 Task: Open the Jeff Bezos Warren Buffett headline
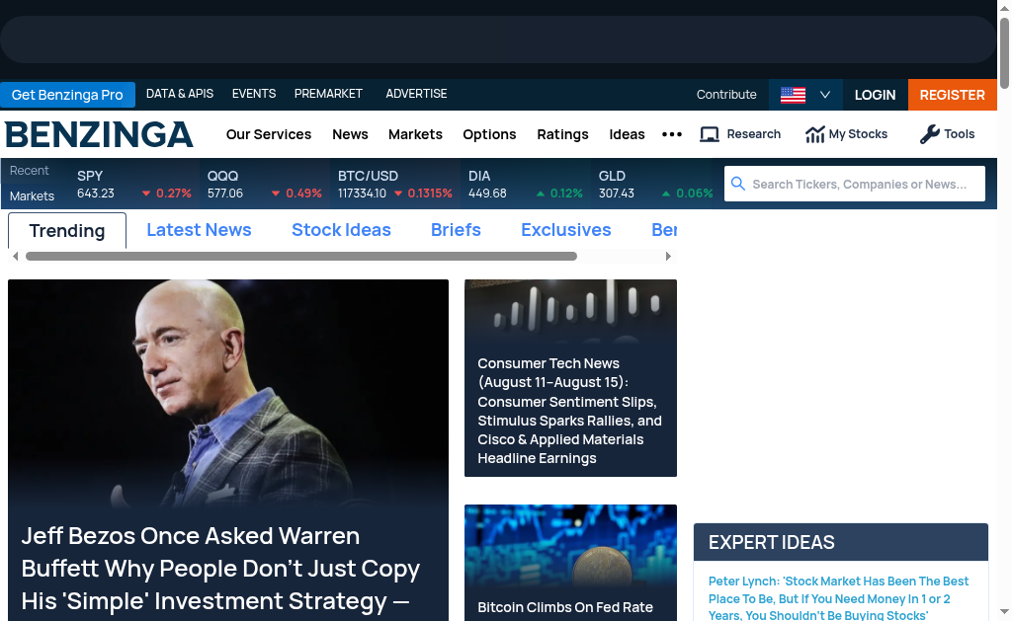point(220,569)
